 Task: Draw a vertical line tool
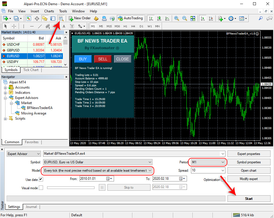pos(24,26)
